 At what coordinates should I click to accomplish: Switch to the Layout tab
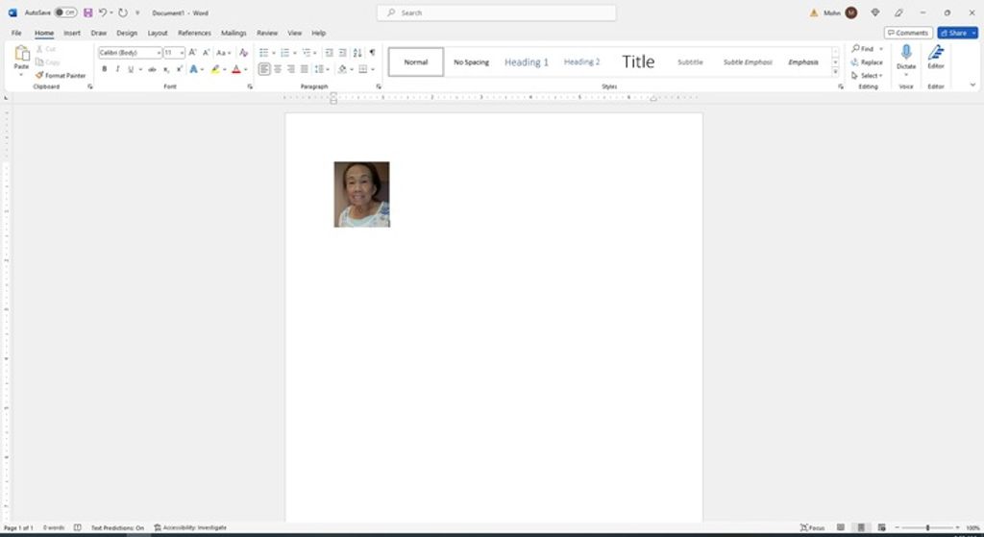157,33
